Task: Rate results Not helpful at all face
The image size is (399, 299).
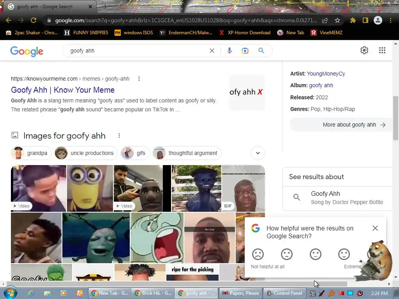Action: (258, 254)
